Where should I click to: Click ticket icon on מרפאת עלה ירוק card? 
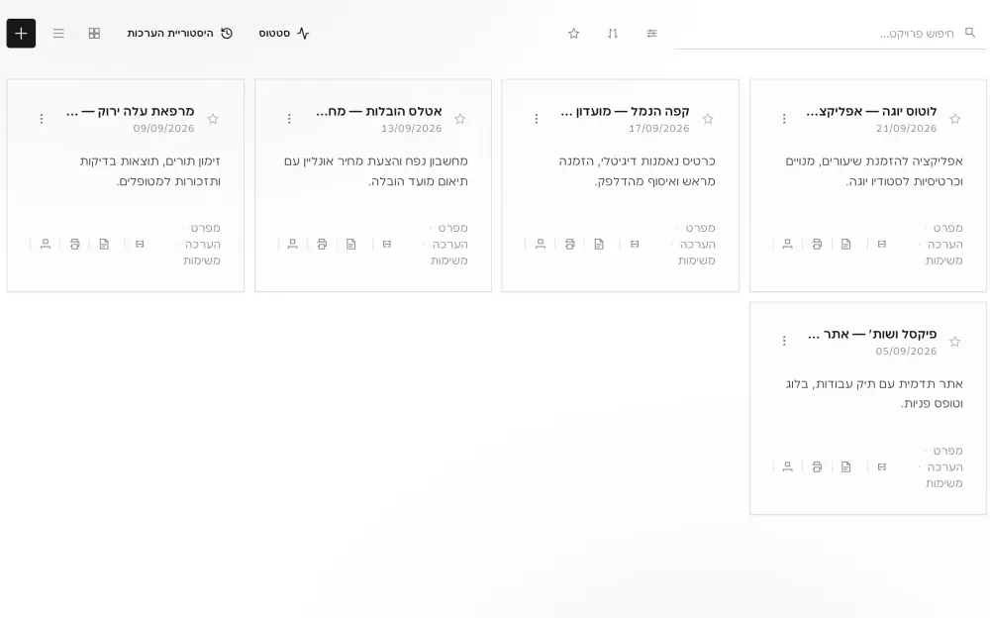coord(140,244)
